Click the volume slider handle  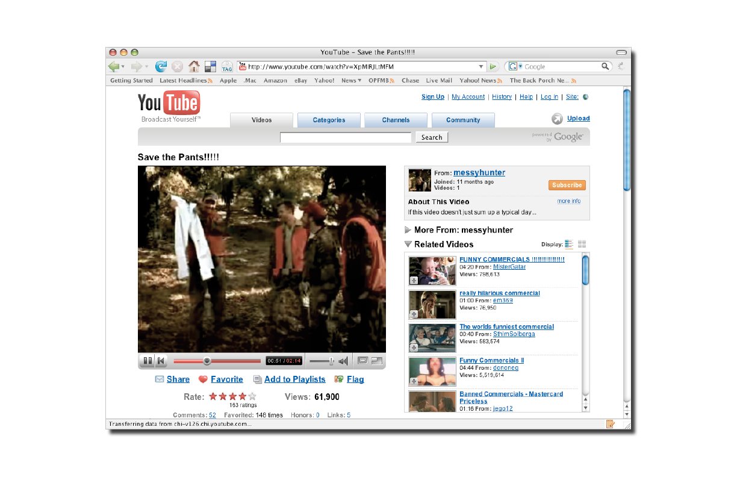pos(332,361)
